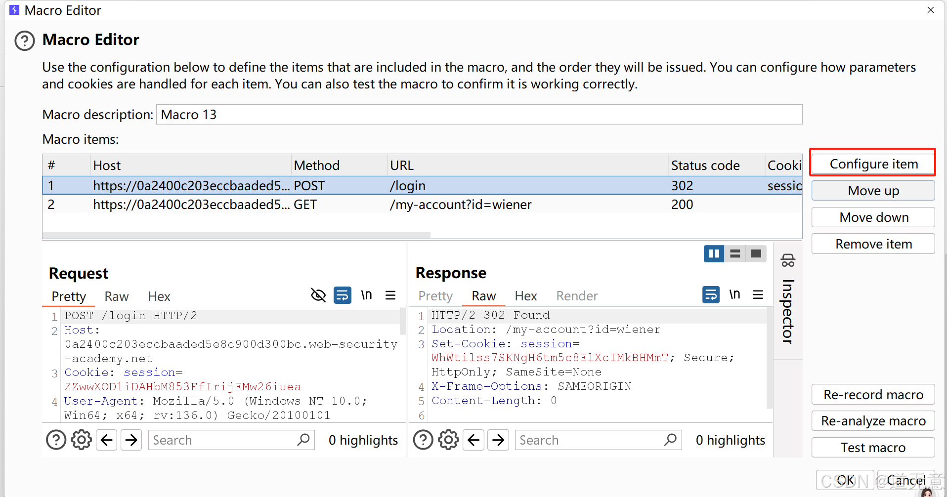Toggle non-printable characters visibility in Request
Image resolution: width=947 pixels, height=497 pixels.
(x=318, y=295)
